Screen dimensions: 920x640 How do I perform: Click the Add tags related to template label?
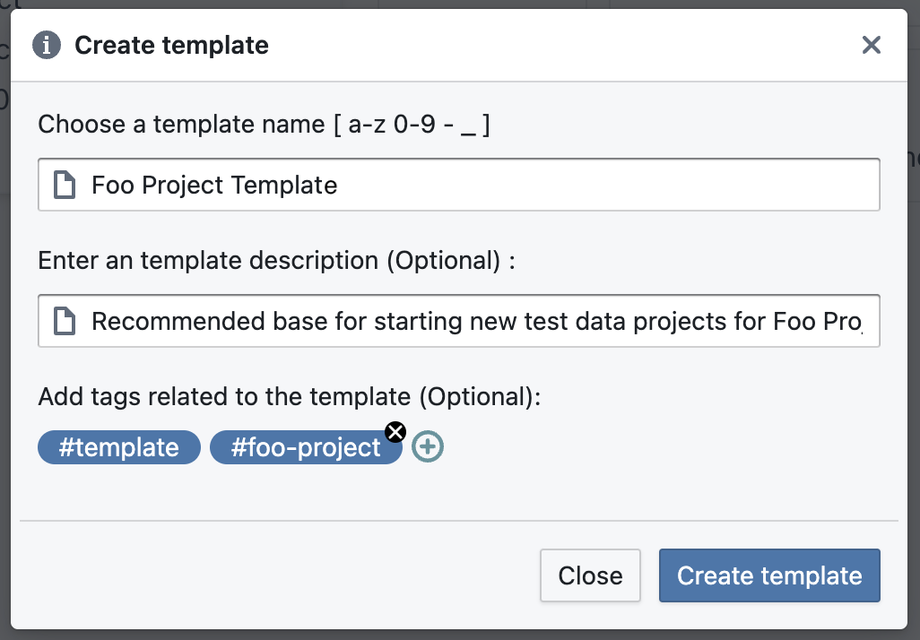point(290,396)
